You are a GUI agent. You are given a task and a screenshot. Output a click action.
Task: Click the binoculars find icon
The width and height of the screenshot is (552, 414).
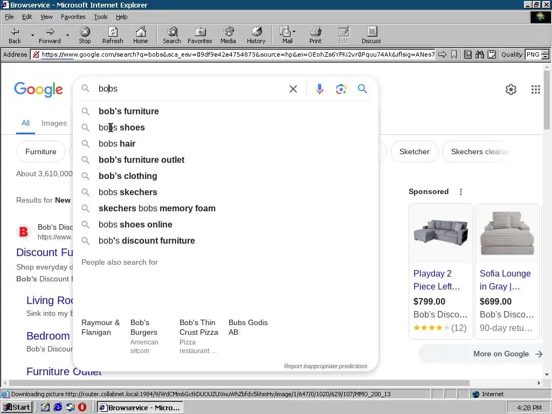pos(479,54)
